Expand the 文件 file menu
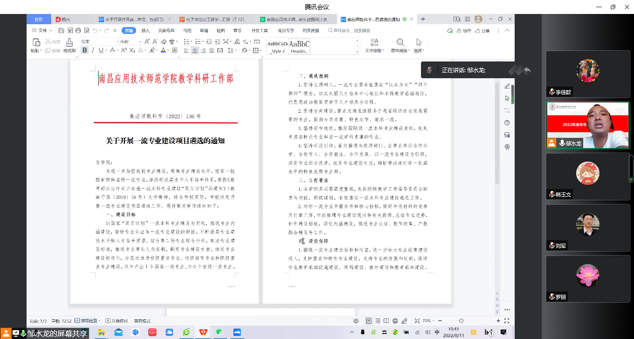The height and width of the screenshot is (339, 634). [x=42, y=30]
